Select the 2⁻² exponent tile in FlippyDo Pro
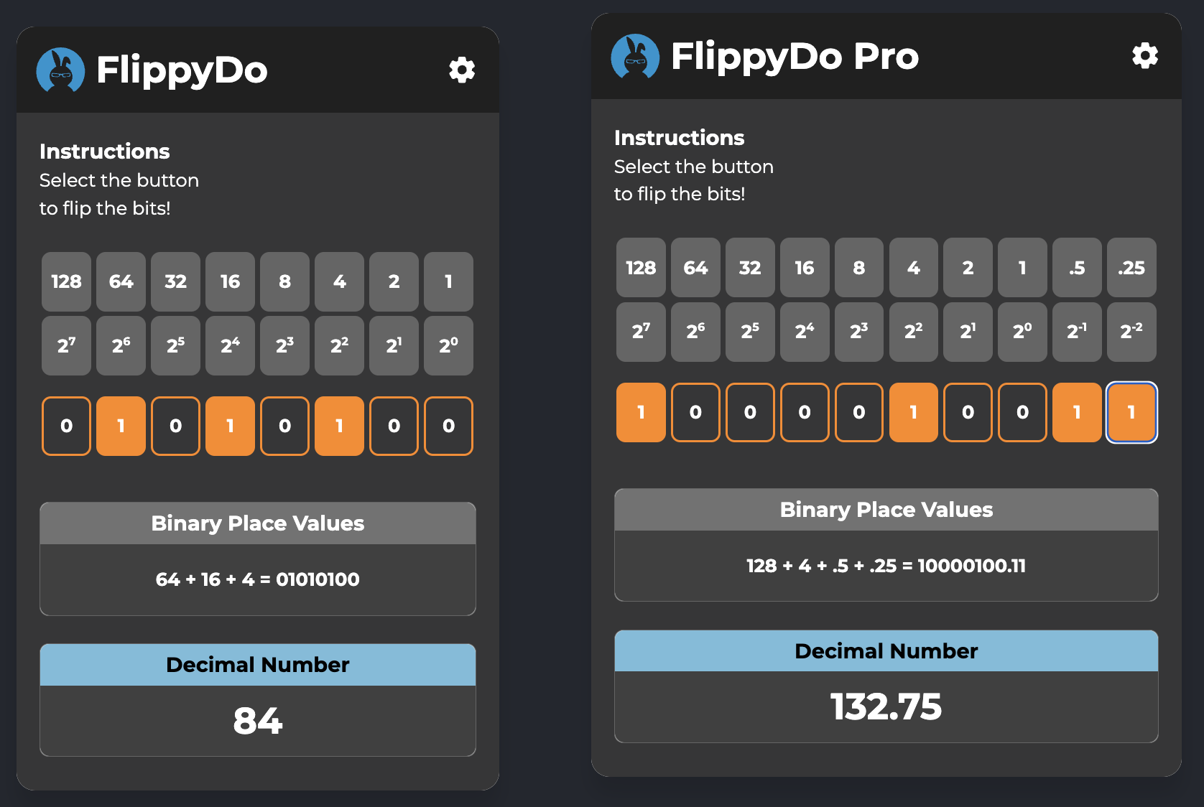1204x807 pixels. pyautogui.click(x=1131, y=331)
